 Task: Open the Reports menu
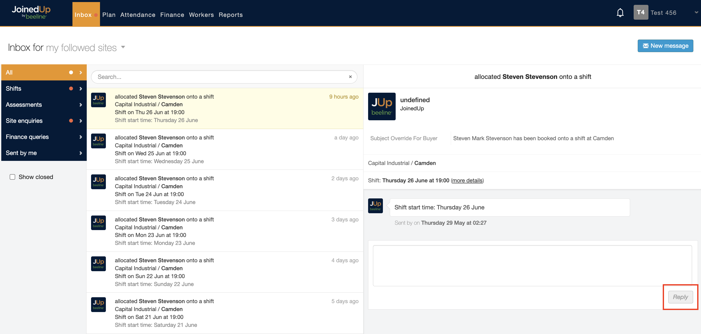[x=231, y=15]
